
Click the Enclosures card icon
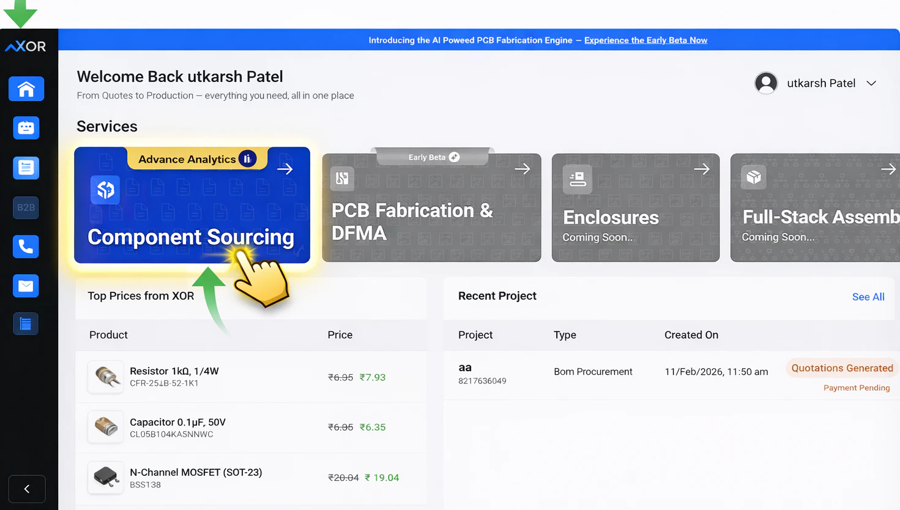coord(578,179)
